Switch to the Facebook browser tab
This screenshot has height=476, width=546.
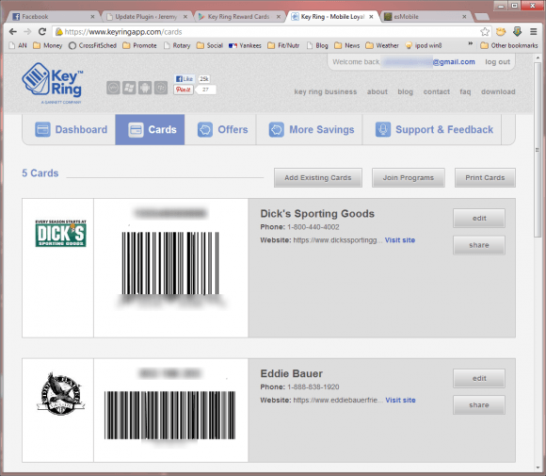tap(52, 16)
